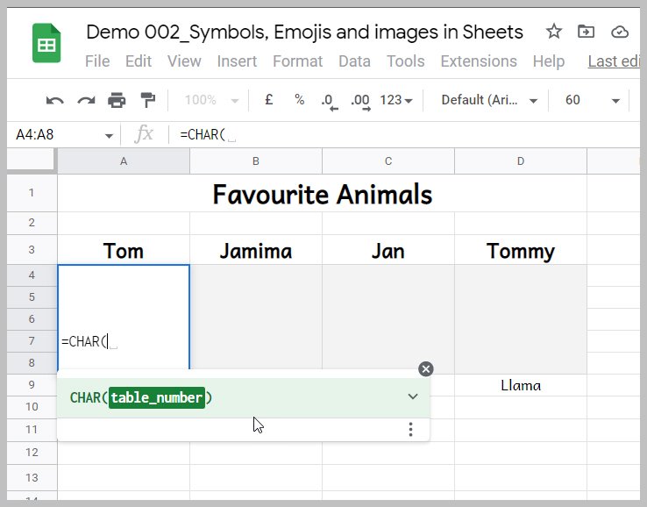Select row 12 header

(x=32, y=453)
